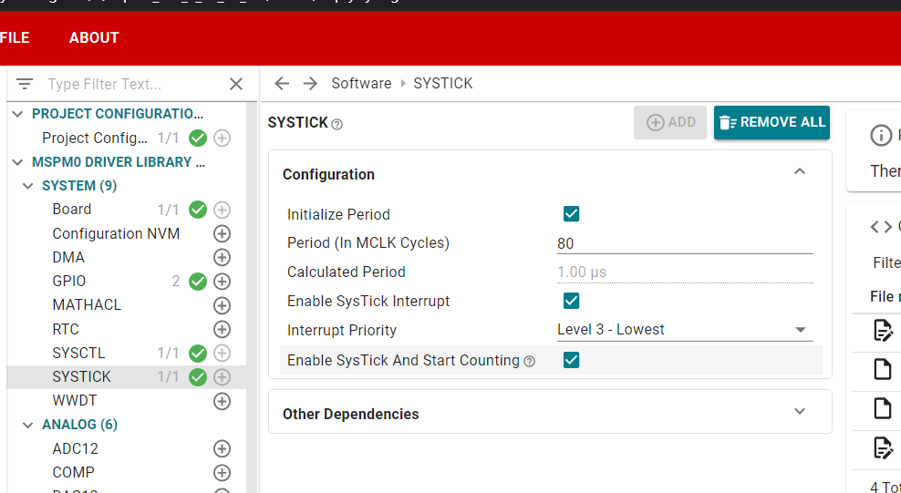This screenshot has width=901, height=493.
Task: Select Configuration NVM in tree
Action: point(116,233)
